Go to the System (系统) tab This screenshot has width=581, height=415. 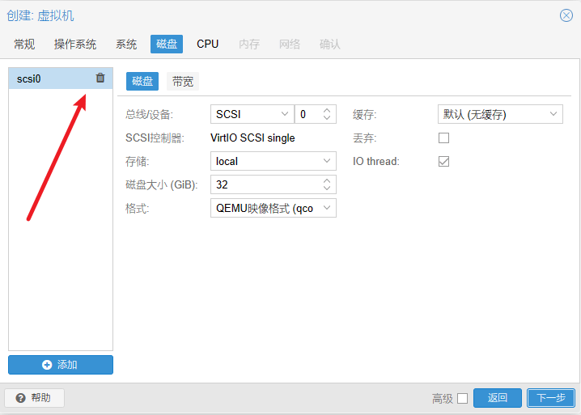(126, 44)
